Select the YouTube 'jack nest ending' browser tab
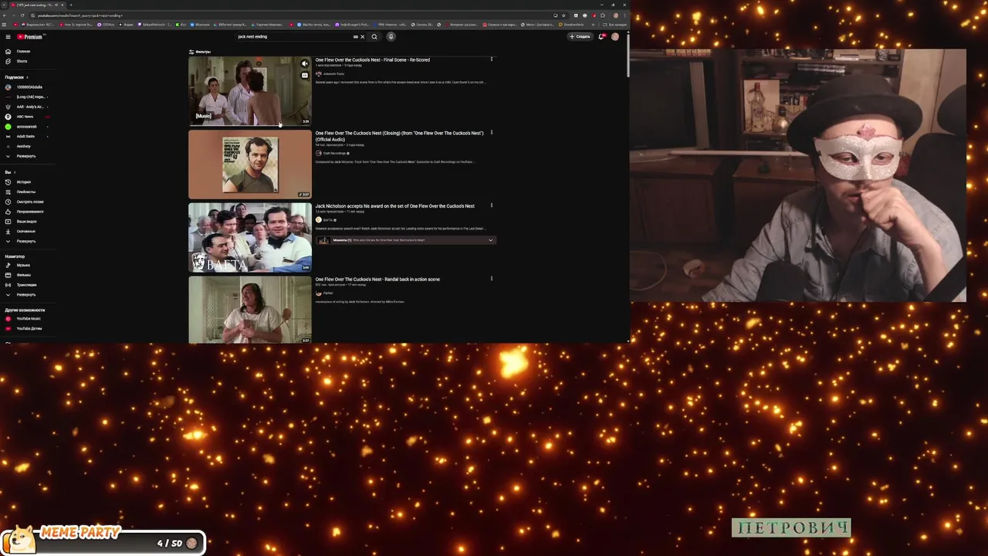The image size is (988, 556). click(x=39, y=5)
